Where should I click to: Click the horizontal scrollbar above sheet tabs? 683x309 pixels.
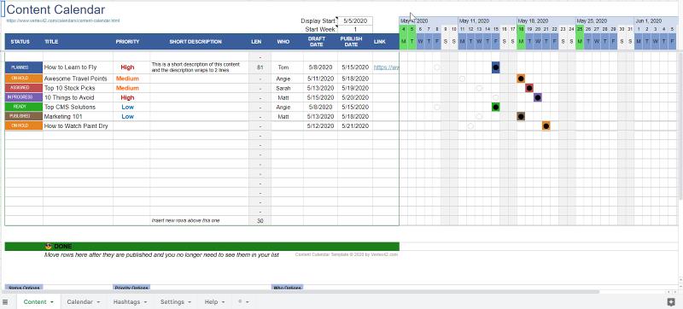301,292
